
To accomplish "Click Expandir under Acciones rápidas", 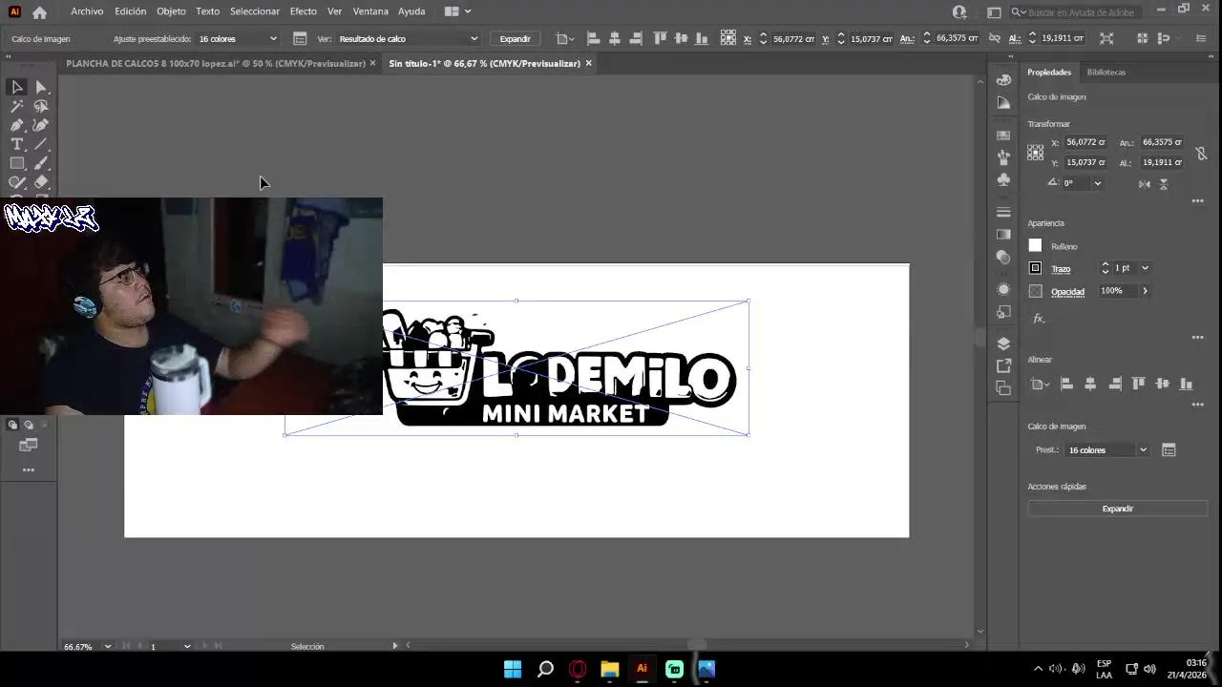I will pyautogui.click(x=1118, y=509).
